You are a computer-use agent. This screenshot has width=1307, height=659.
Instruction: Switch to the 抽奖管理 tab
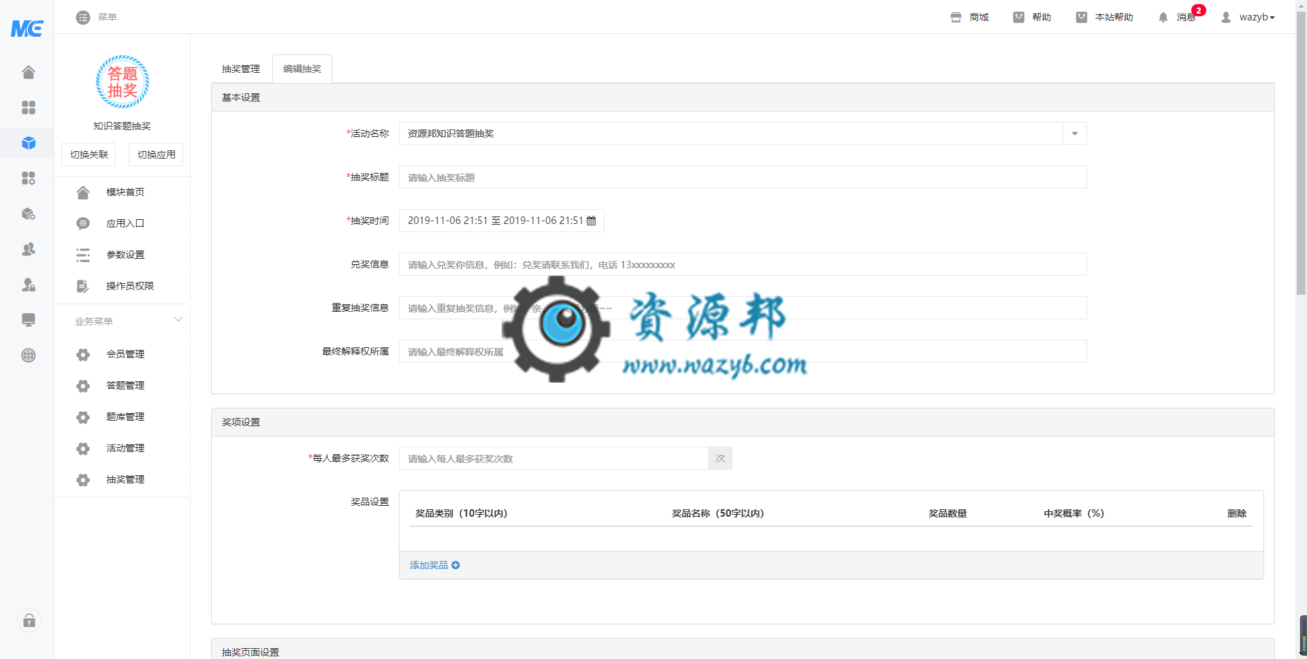(241, 69)
